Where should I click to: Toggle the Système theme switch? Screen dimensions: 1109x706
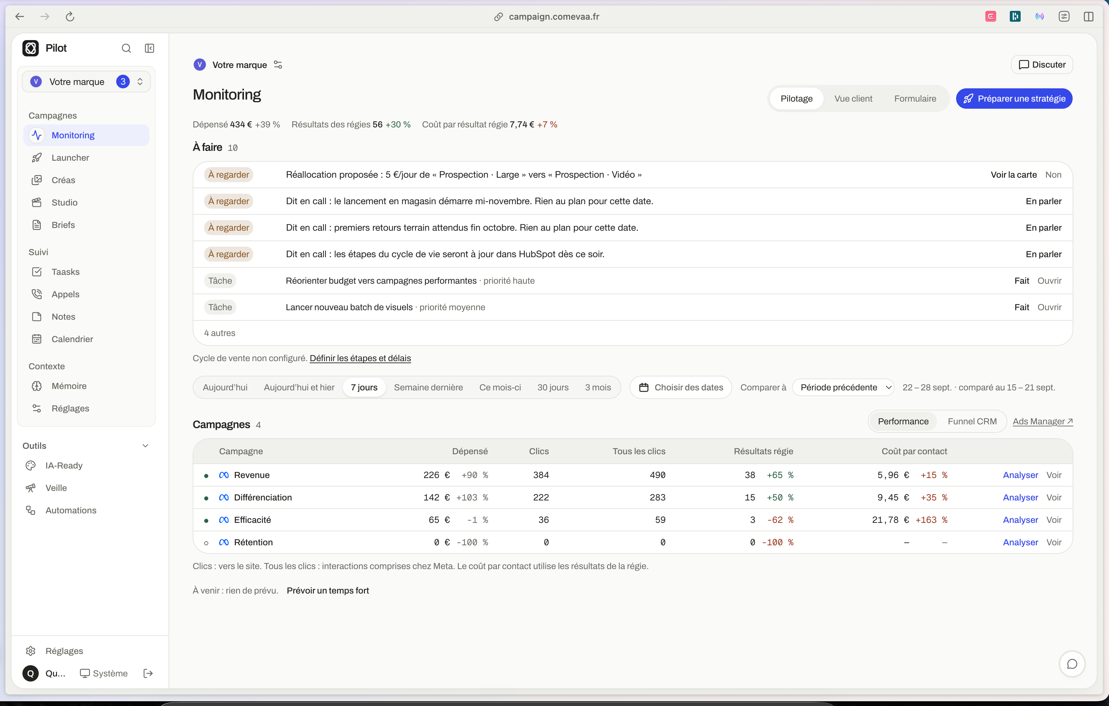click(x=104, y=673)
